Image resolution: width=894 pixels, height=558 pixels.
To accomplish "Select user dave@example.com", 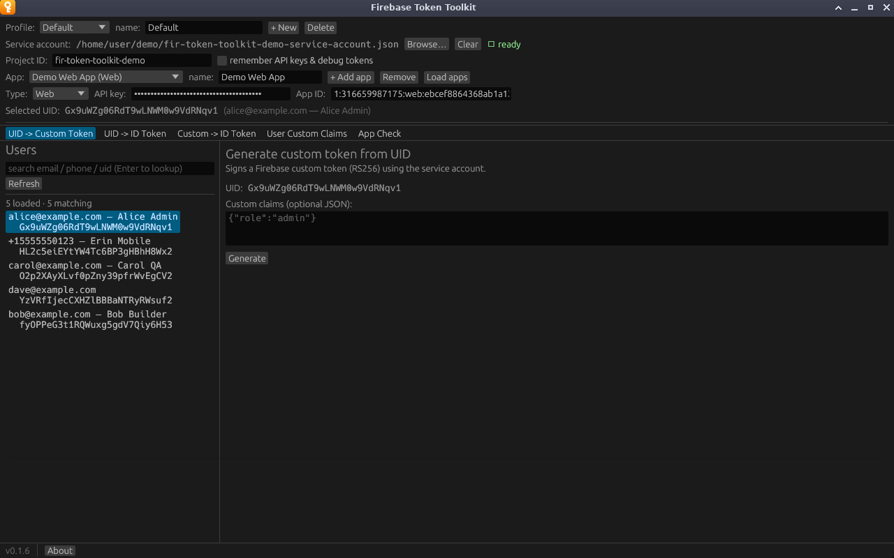I will (x=90, y=295).
